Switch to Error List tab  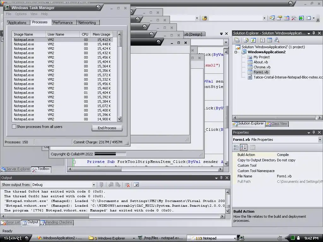pos(11,222)
